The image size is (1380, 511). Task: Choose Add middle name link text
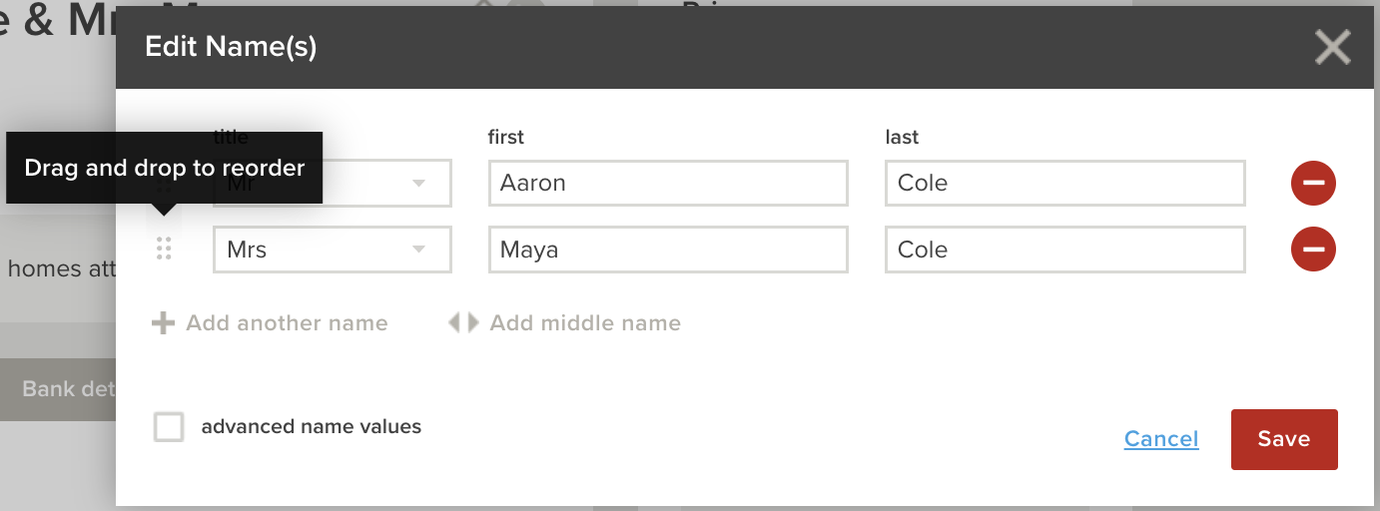pos(585,323)
